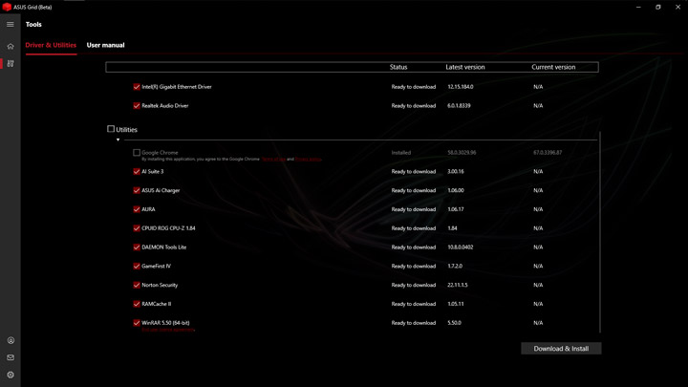Viewport: 688px width, 387px height.
Task: Uncheck the AI Suite 3 checkbox
Action: tap(137, 172)
